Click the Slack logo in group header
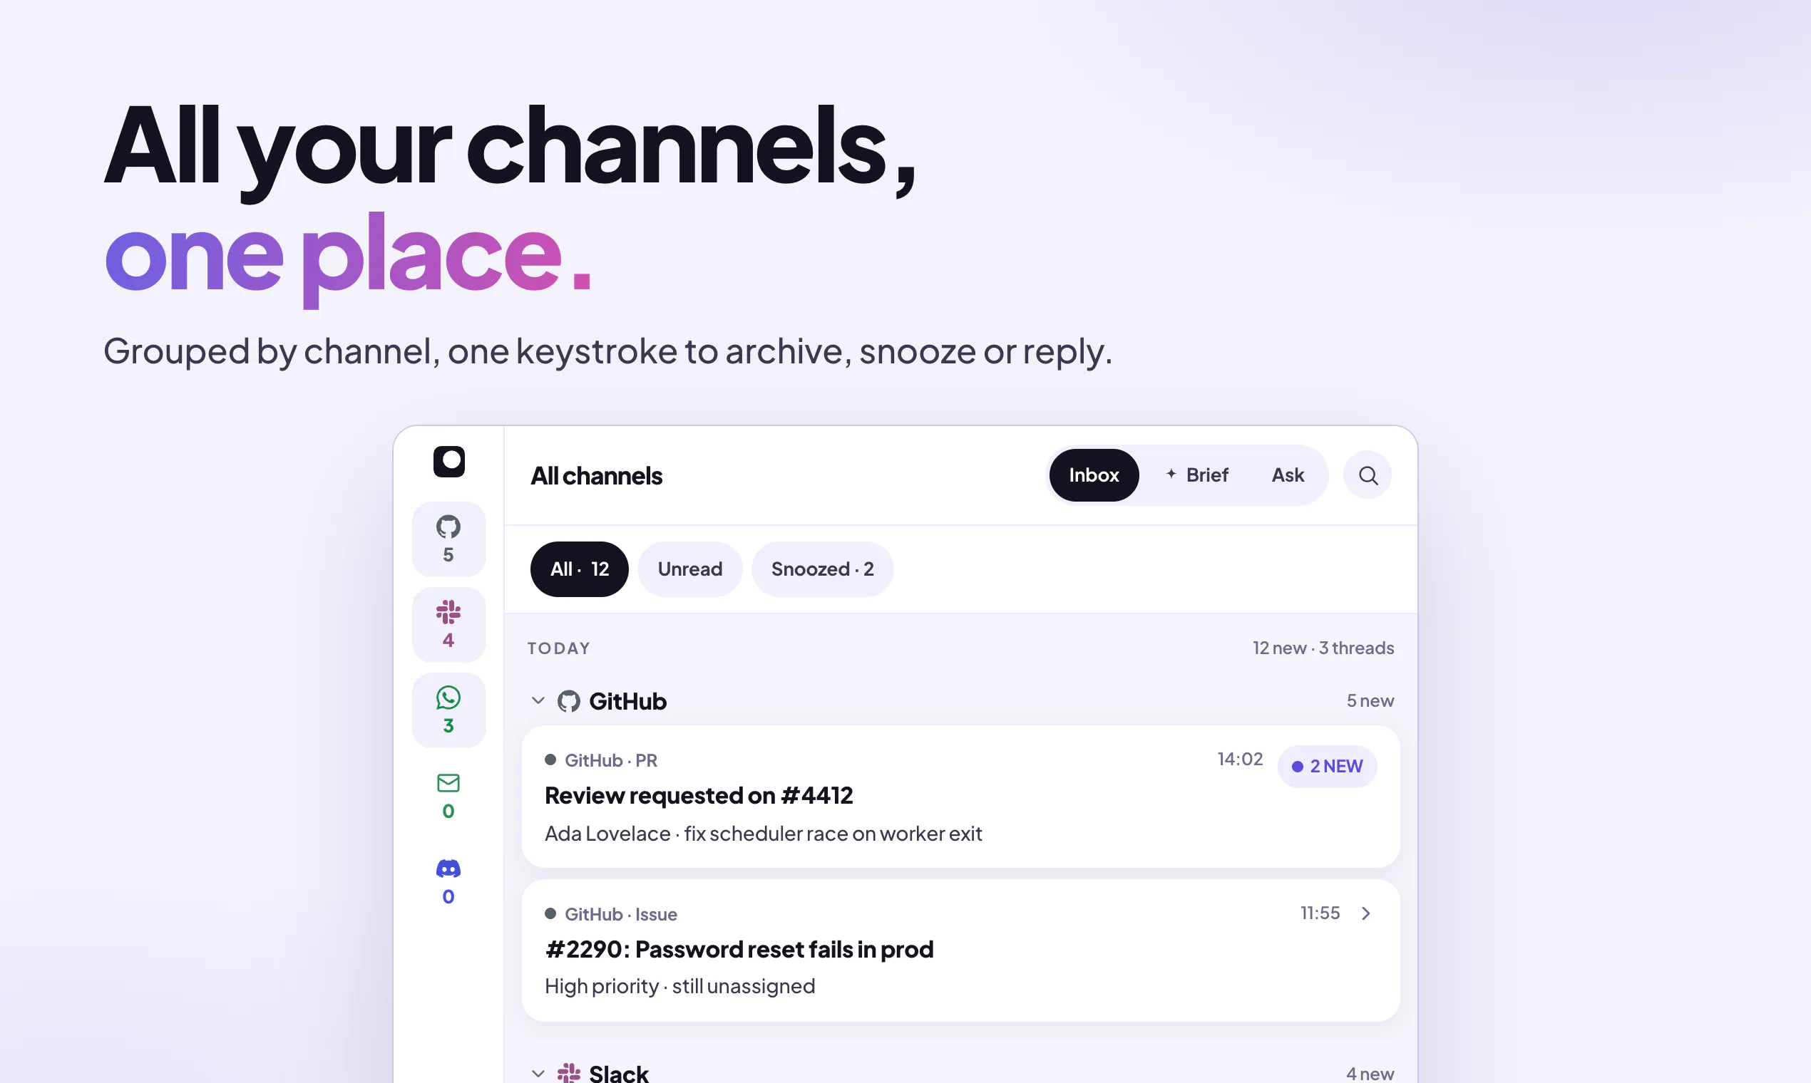The height and width of the screenshot is (1083, 1811). [x=569, y=1073]
